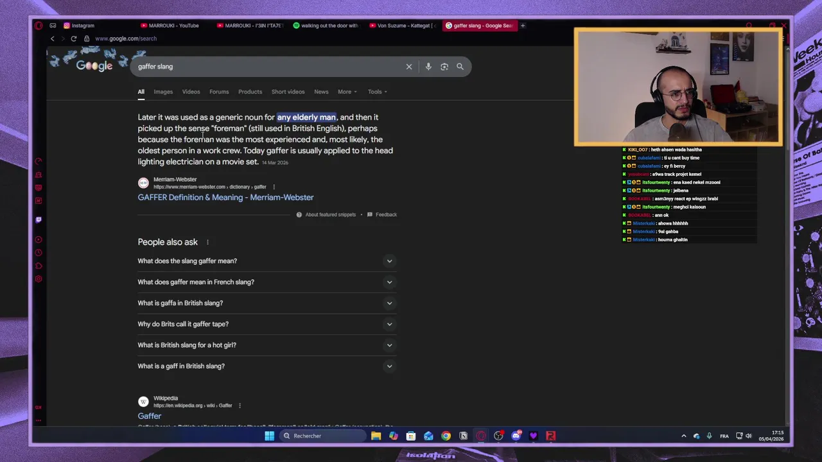Open GX Corner at sidebar bottom
822x462 pixels.
(39, 407)
